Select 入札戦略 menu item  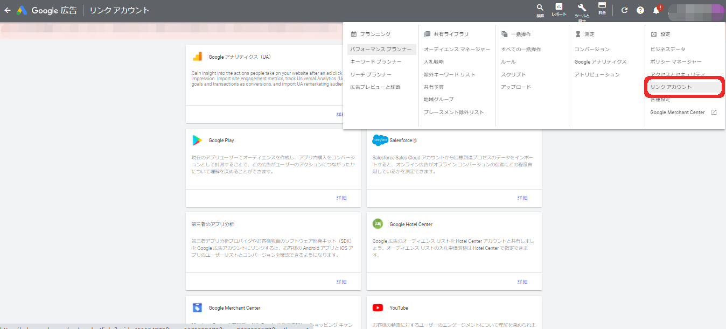point(434,61)
